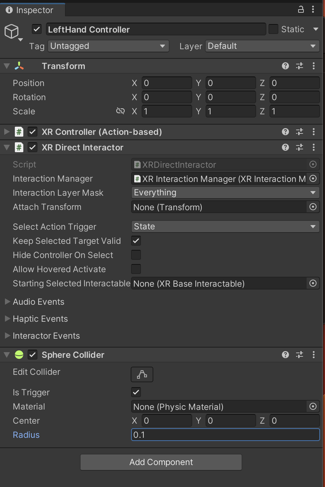325x487 pixels.
Task: Enable the Static checkbox
Action: coord(273,29)
